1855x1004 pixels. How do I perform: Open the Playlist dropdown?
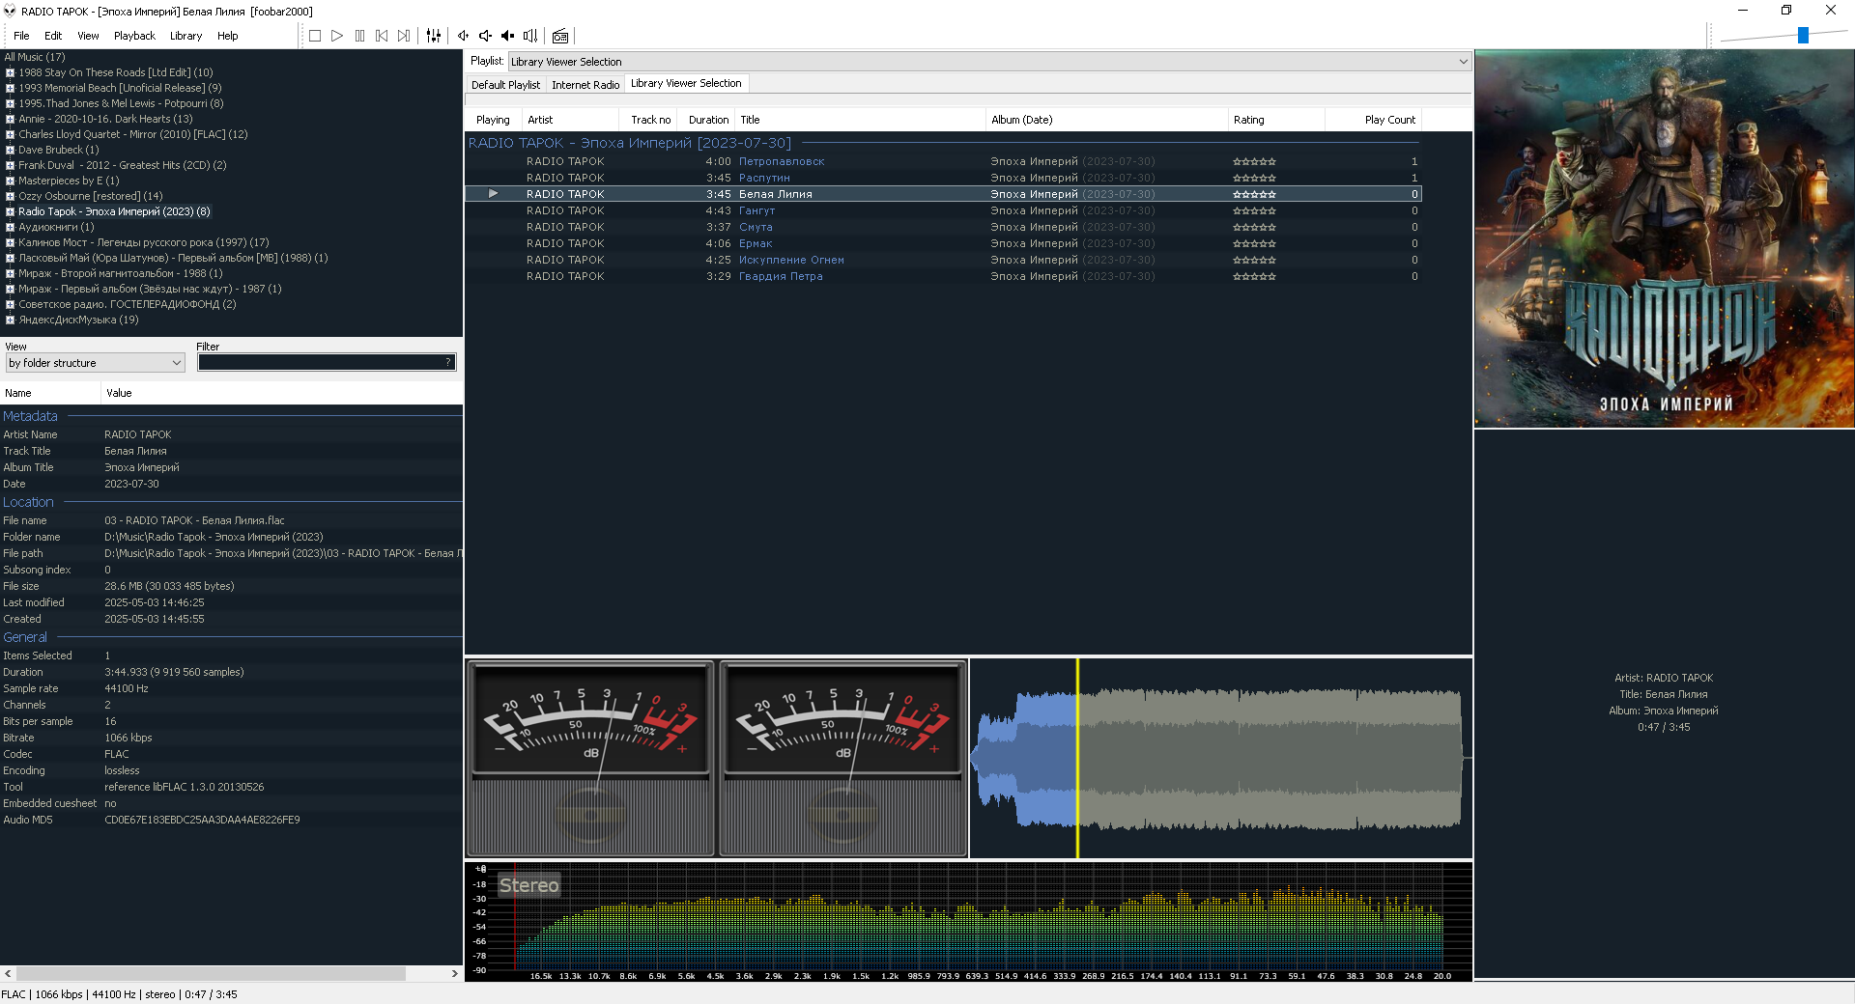pyautogui.click(x=989, y=62)
